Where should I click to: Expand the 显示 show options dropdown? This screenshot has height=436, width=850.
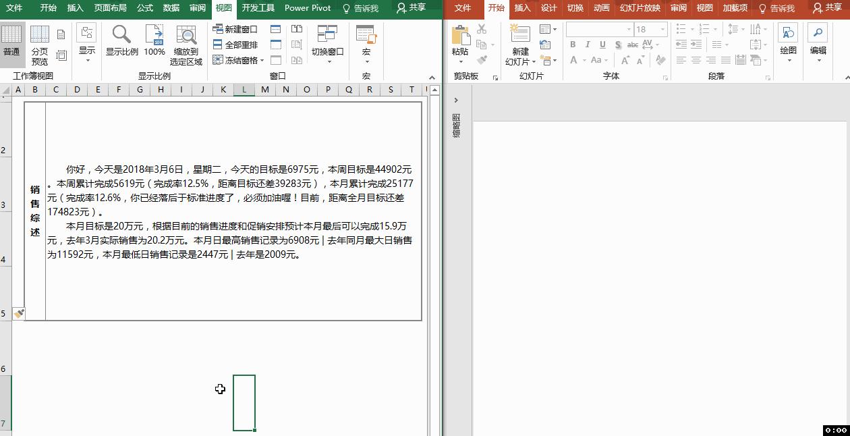tap(87, 44)
